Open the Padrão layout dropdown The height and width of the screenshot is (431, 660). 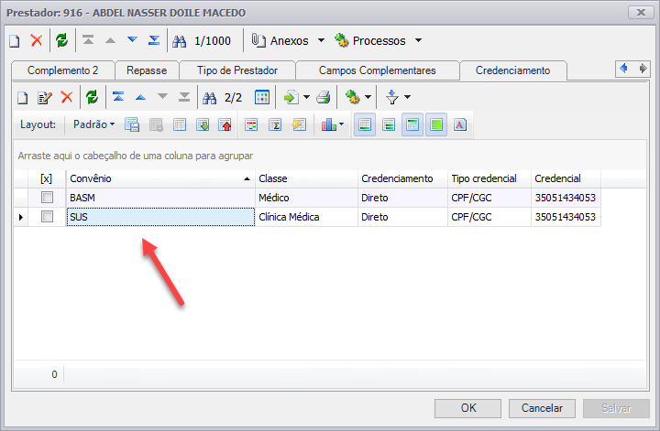[93, 124]
